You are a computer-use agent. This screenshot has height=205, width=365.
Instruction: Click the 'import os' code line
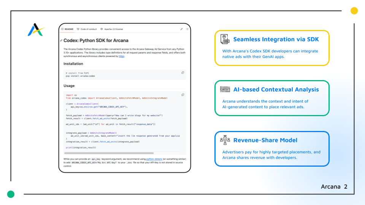tap(71, 95)
